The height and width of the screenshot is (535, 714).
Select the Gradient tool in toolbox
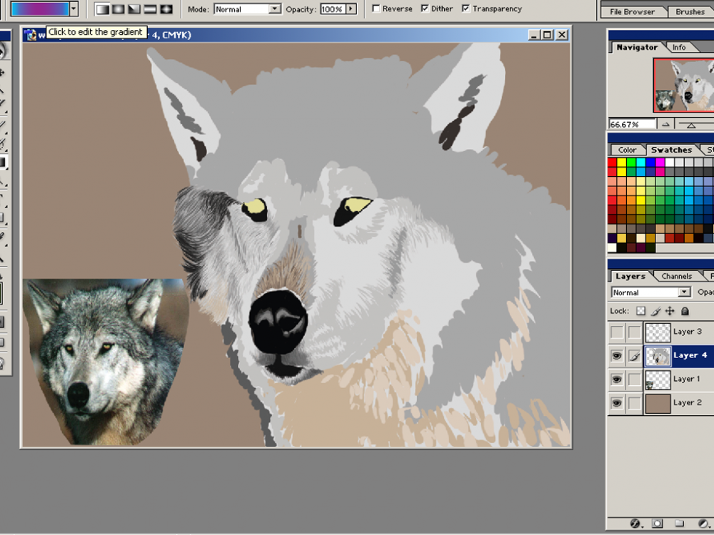pos(3,162)
